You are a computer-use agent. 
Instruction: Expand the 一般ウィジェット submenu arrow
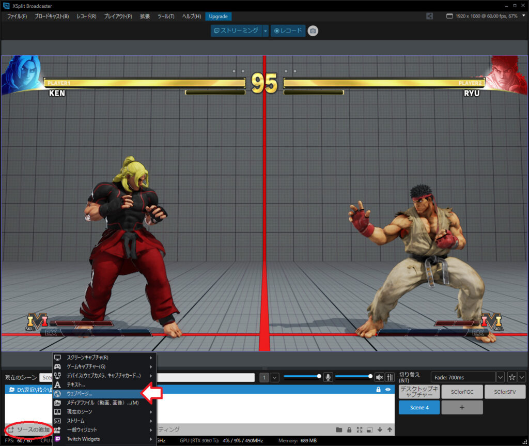(x=151, y=430)
